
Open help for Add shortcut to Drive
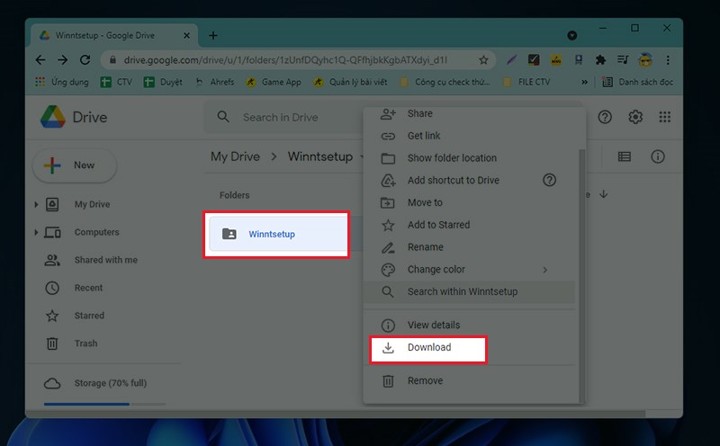pyautogui.click(x=549, y=180)
